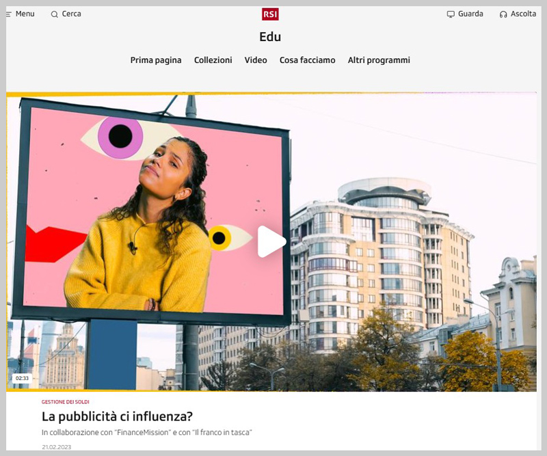Viewport: 547px width, 456px height.
Task: Click the Cerca text label
Action: 71,14
